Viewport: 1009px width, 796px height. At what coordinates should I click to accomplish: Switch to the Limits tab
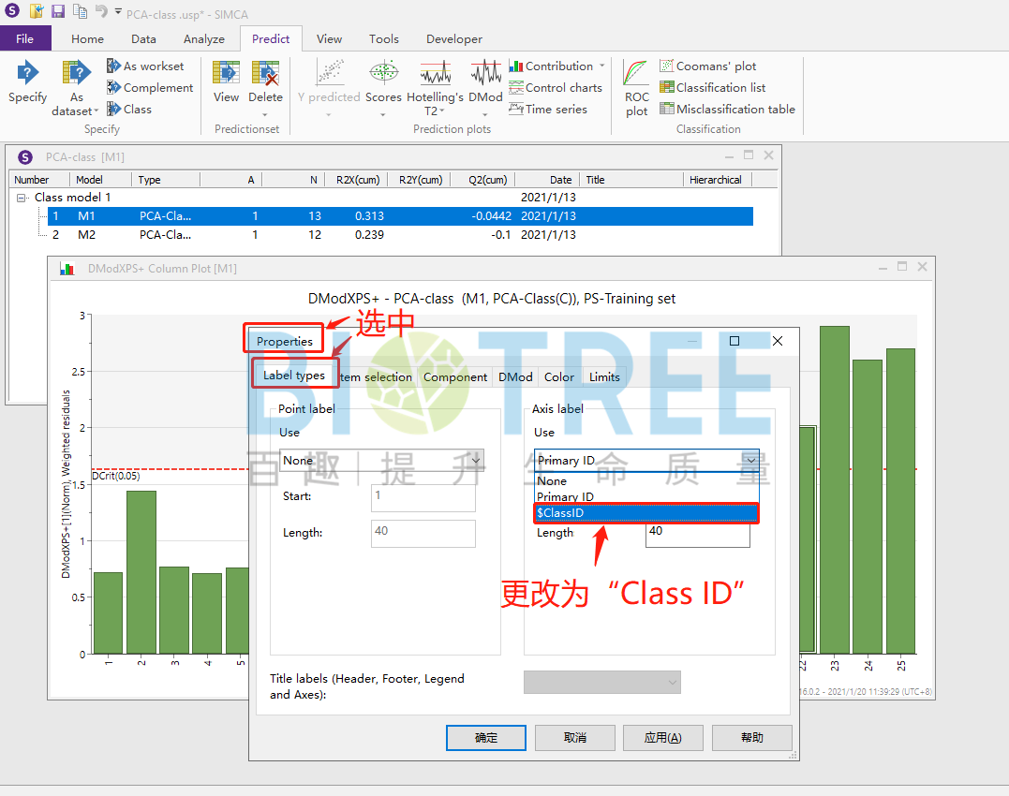pos(604,376)
